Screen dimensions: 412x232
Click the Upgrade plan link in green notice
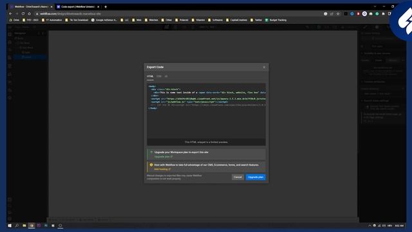(164, 157)
